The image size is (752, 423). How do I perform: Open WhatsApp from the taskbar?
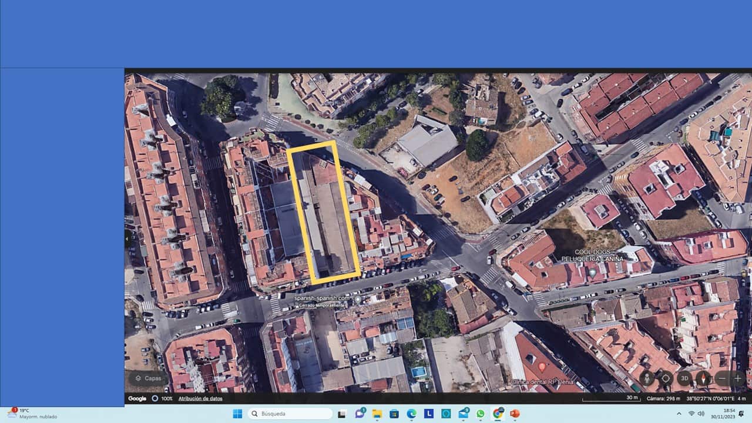(x=479, y=414)
